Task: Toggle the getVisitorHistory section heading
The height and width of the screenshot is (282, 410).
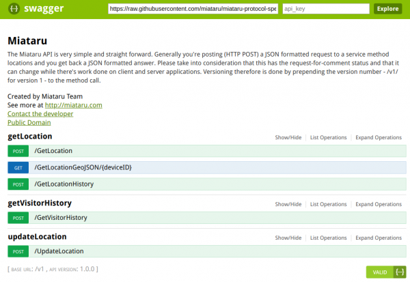Action: point(40,203)
